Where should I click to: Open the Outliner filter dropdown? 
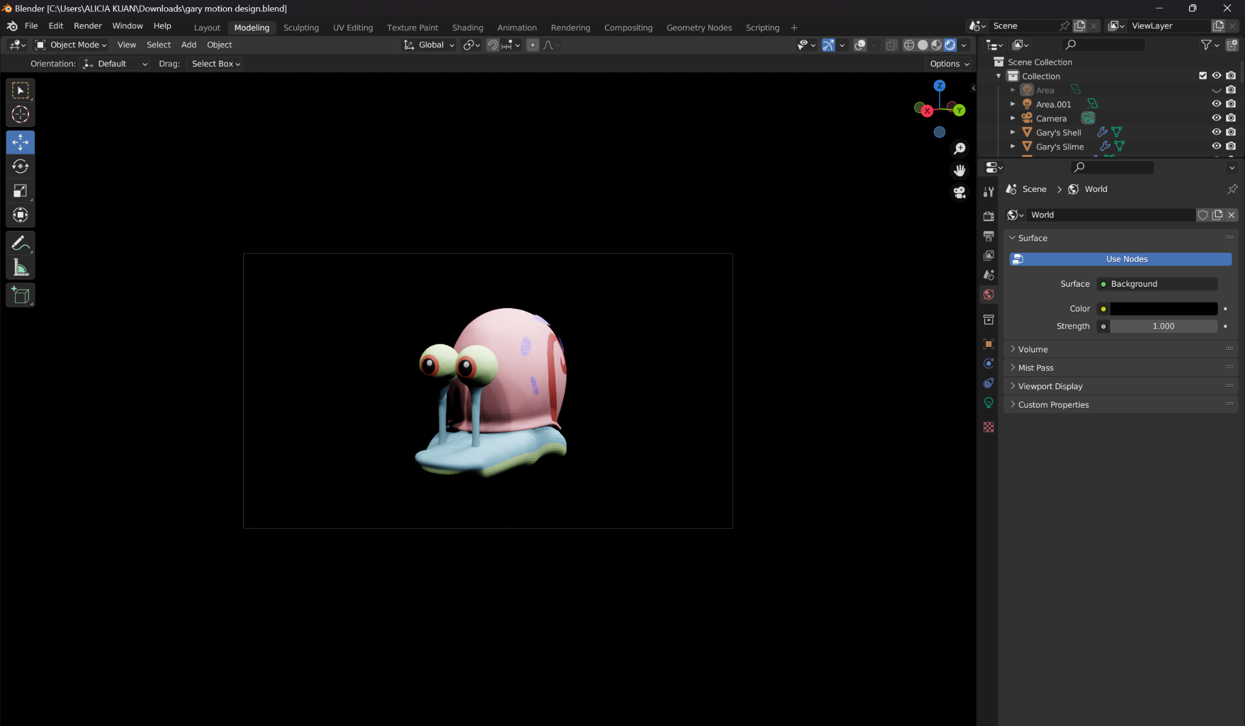pyautogui.click(x=1210, y=45)
